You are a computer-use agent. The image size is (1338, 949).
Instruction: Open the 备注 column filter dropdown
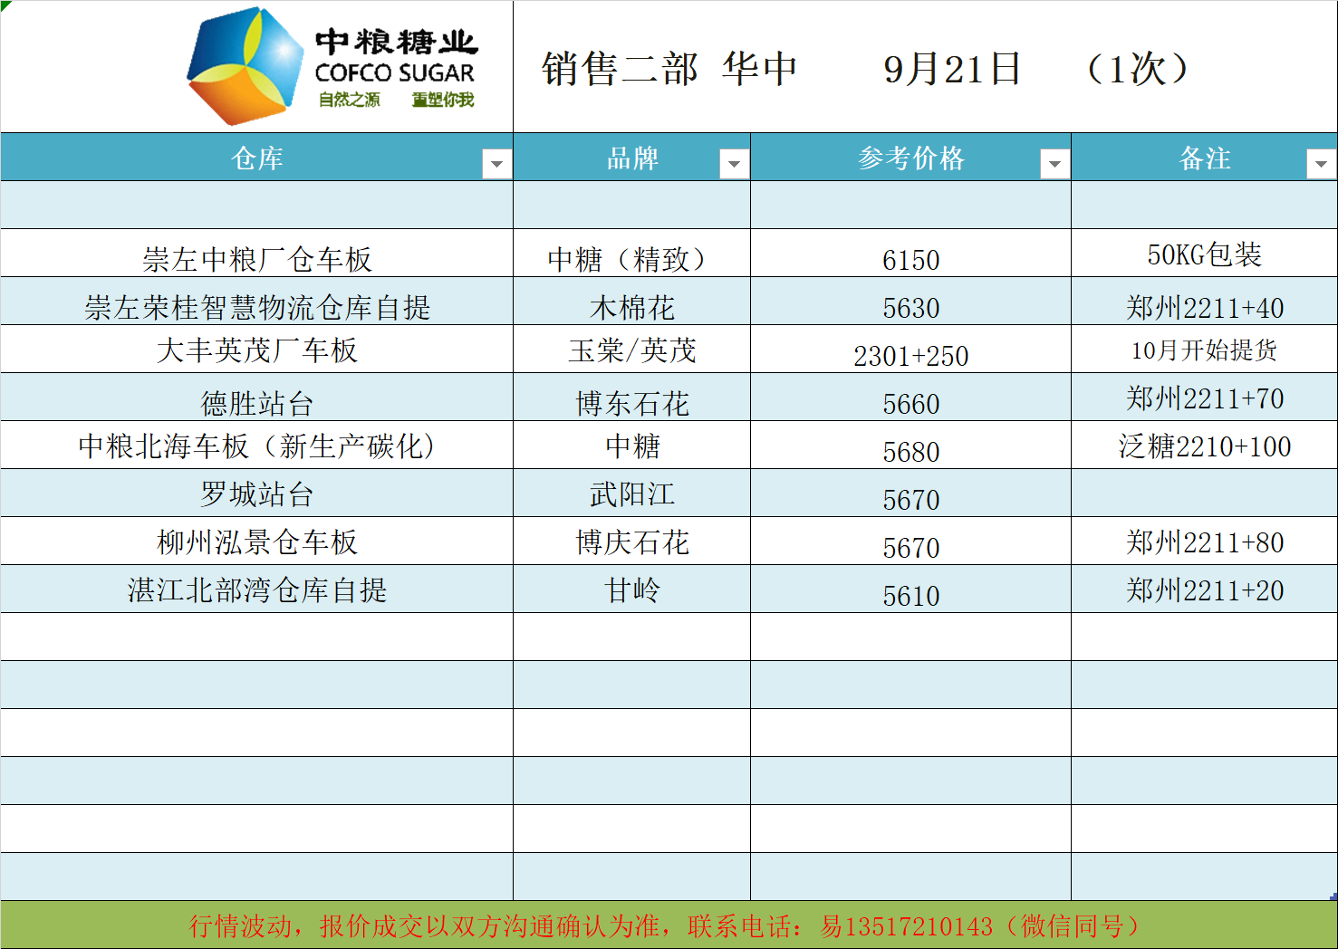point(1320,164)
